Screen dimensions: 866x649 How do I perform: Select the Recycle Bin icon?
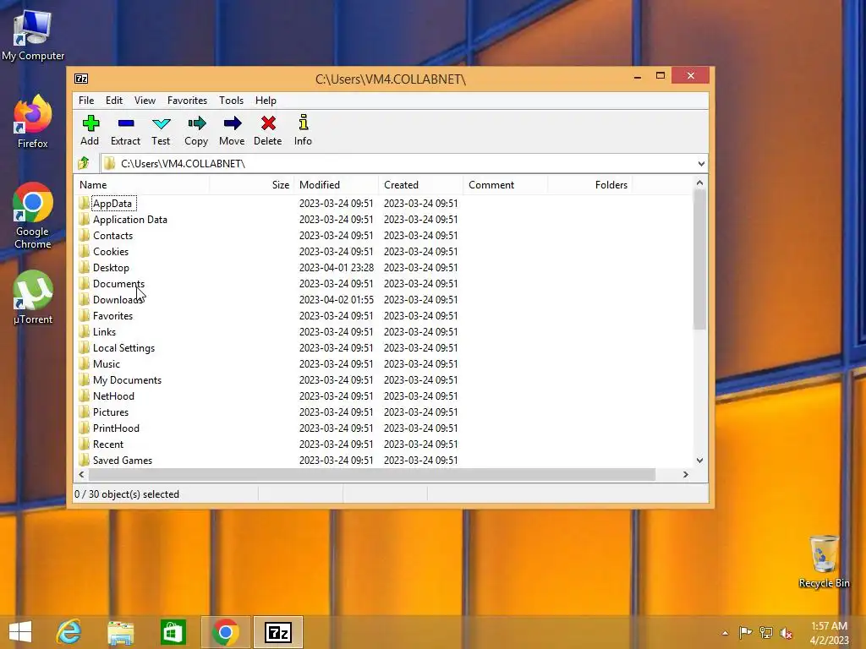824,562
